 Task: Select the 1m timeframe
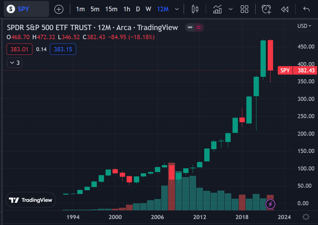point(80,9)
